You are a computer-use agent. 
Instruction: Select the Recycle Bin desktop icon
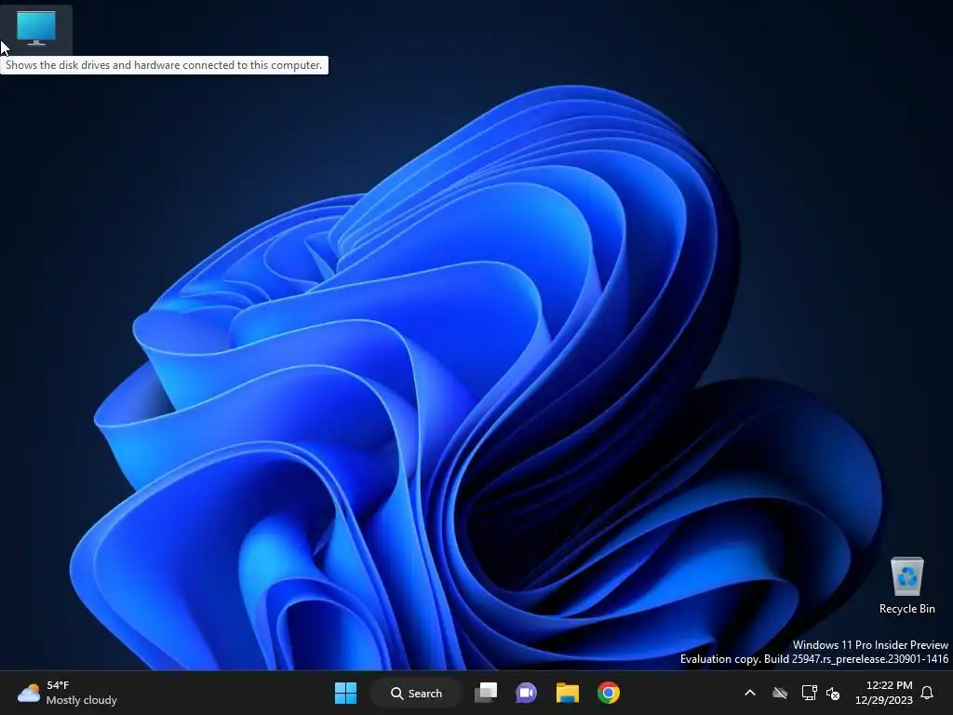906,585
